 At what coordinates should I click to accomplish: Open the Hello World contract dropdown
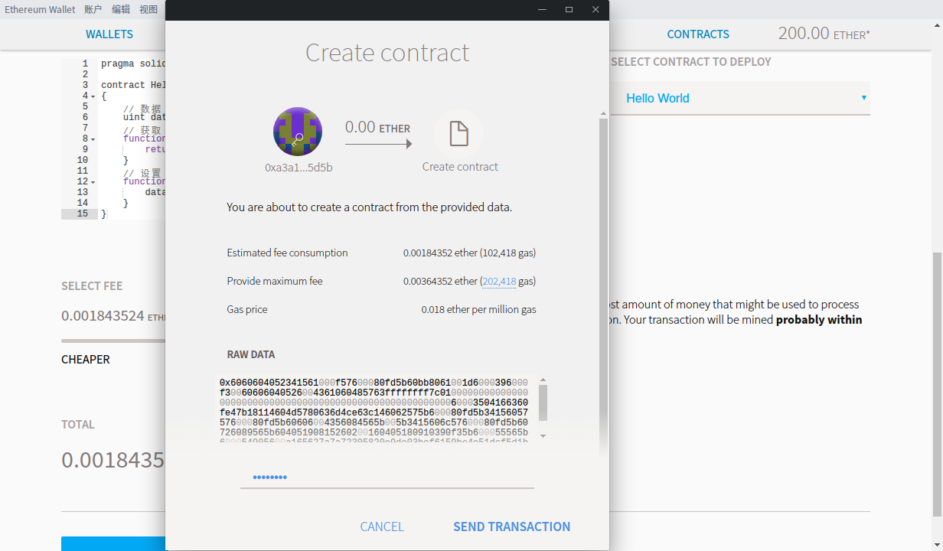(x=740, y=98)
